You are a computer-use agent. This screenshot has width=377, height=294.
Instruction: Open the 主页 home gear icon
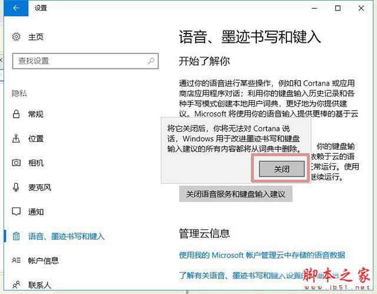coord(16,37)
